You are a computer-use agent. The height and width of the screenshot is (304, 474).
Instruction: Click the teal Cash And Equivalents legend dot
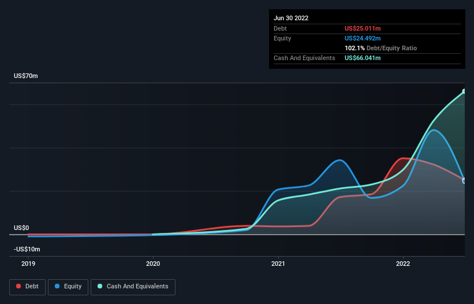pos(100,286)
